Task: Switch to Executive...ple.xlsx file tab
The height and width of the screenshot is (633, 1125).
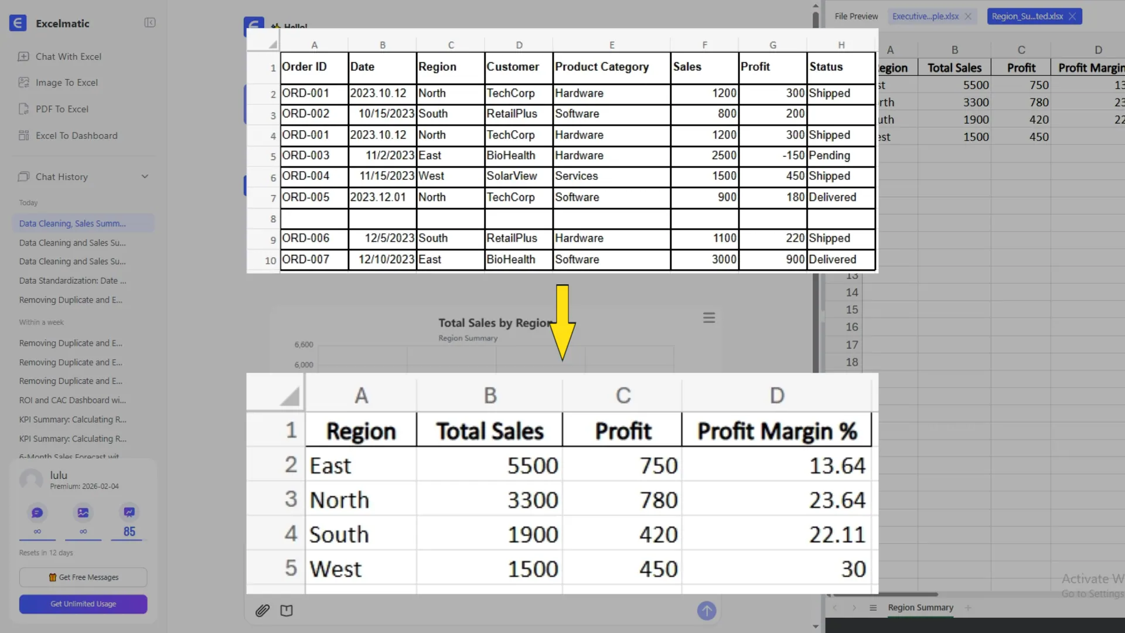Action: (x=925, y=16)
